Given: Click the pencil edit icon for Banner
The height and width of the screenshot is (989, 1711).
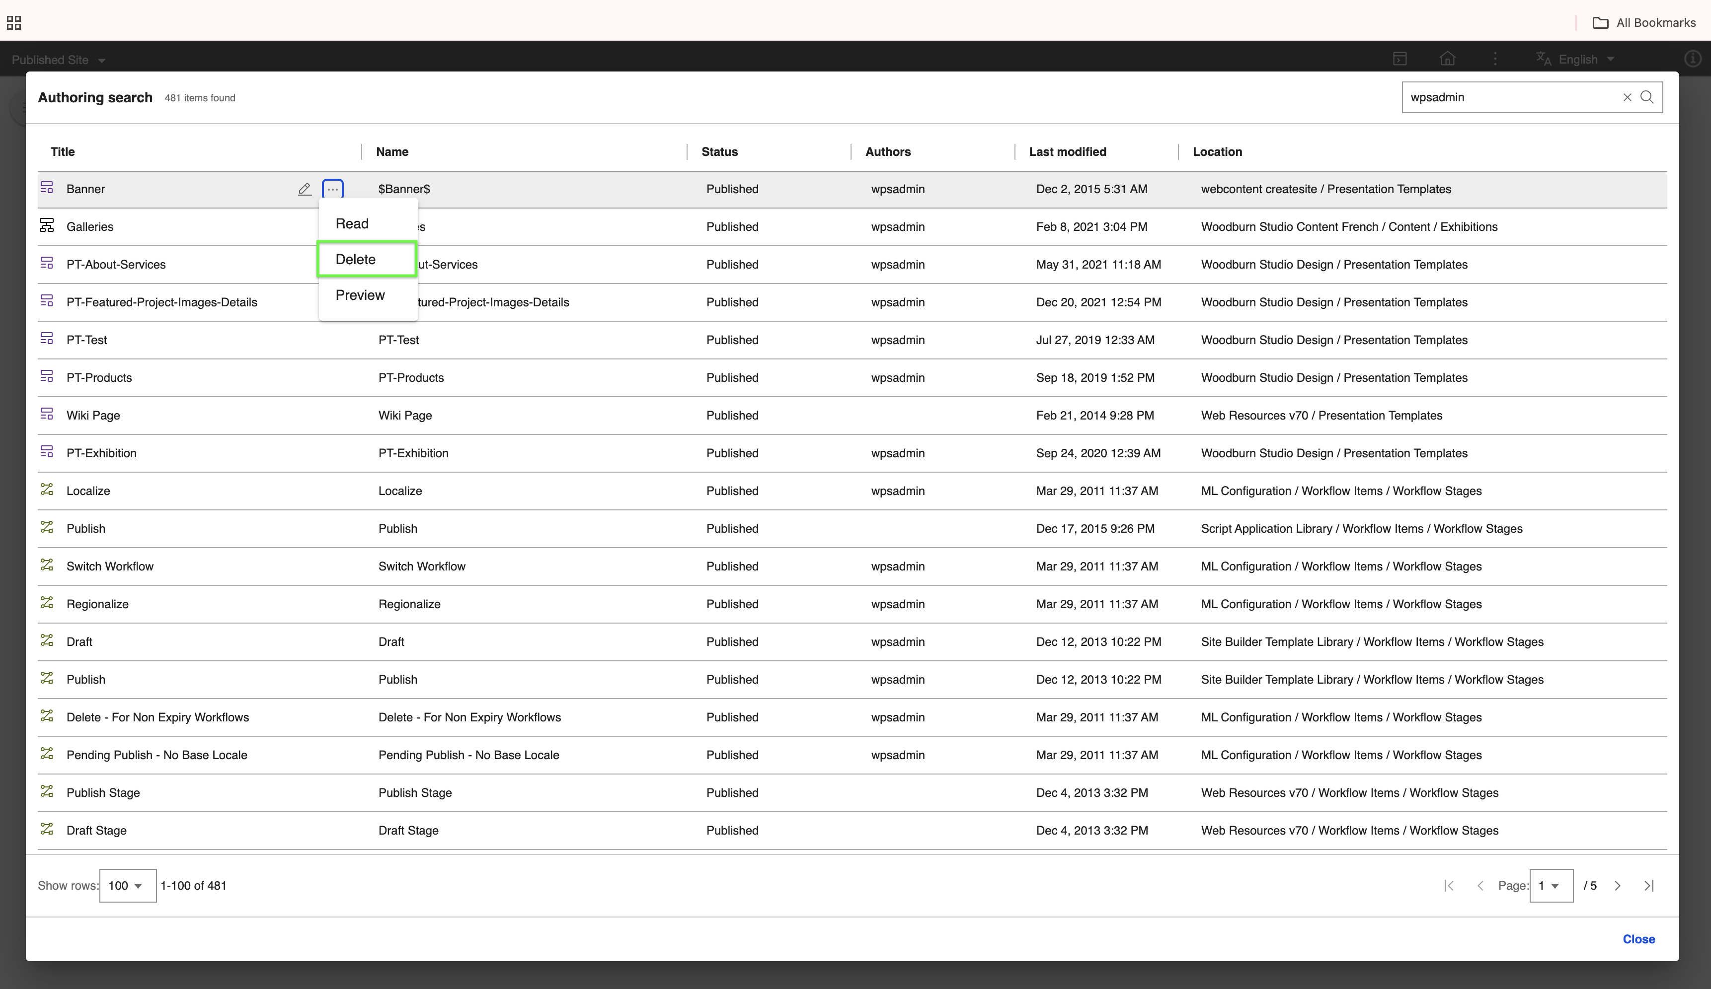Looking at the screenshot, I should [x=304, y=189].
